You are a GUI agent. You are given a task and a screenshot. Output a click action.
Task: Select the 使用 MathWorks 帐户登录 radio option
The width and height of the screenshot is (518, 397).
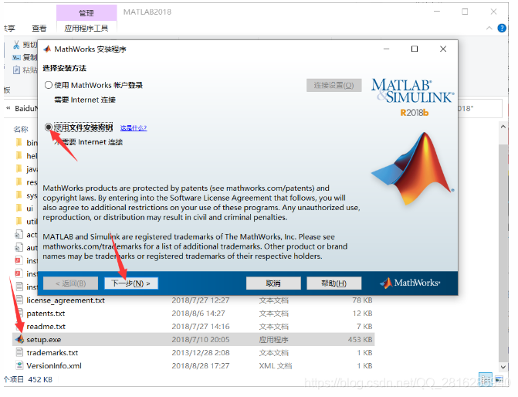[49, 85]
